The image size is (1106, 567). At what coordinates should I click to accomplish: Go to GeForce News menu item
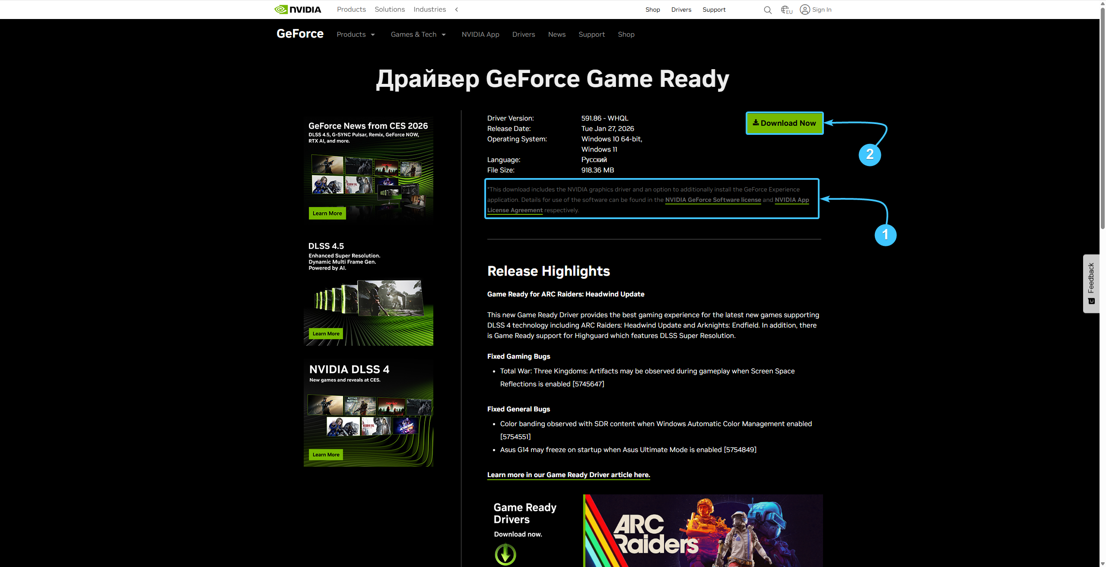coord(556,35)
